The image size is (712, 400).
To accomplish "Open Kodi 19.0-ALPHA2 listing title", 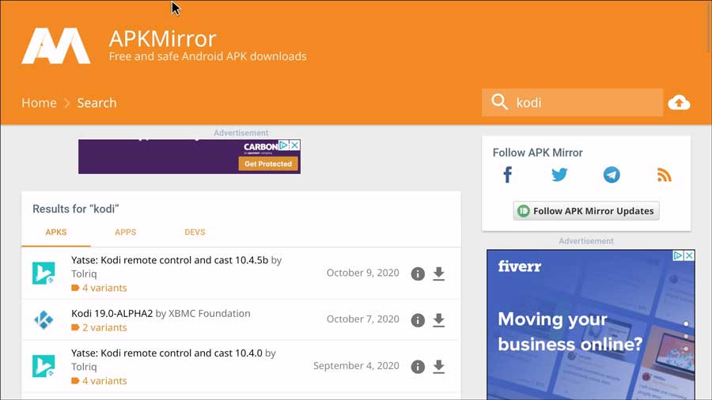I will pos(112,313).
